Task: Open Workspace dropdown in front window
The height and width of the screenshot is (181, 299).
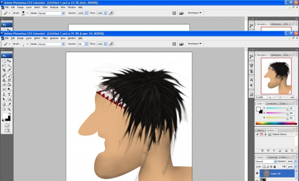Action: coord(194,44)
